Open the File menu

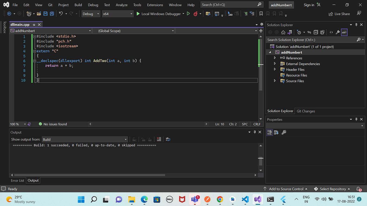[x=15, y=5]
